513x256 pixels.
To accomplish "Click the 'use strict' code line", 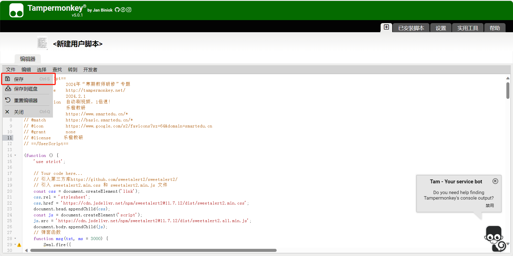I will [x=49, y=162].
